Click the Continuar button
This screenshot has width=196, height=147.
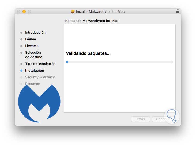coord(164,119)
